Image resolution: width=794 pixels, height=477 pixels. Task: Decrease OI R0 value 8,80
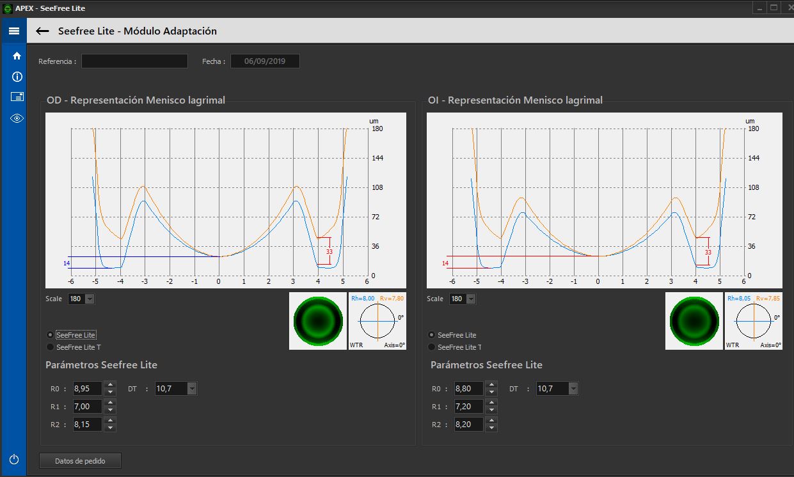(x=491, y=391)
